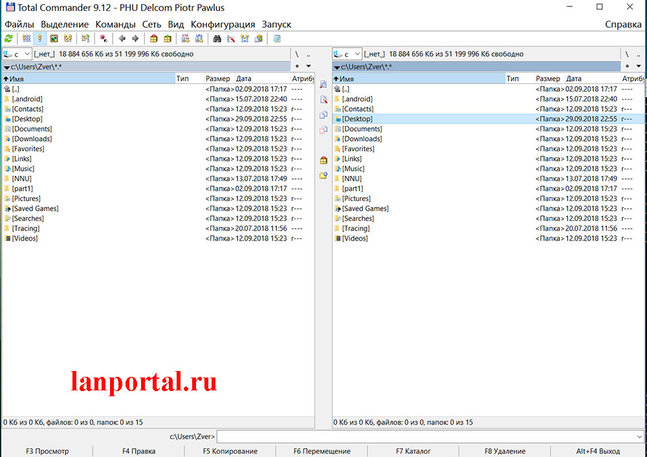Open right panel favorites asterisk button
647x457 pixels.
pyautogui.click(x=627, y=67)
